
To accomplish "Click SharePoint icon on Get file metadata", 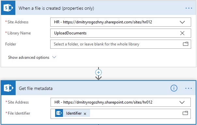I will [x=8, y=88].
